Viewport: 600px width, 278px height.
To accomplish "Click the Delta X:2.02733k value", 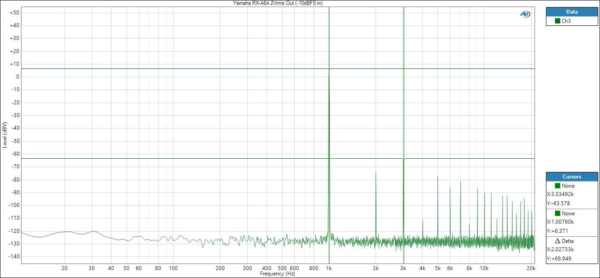I will coord(560,249).
